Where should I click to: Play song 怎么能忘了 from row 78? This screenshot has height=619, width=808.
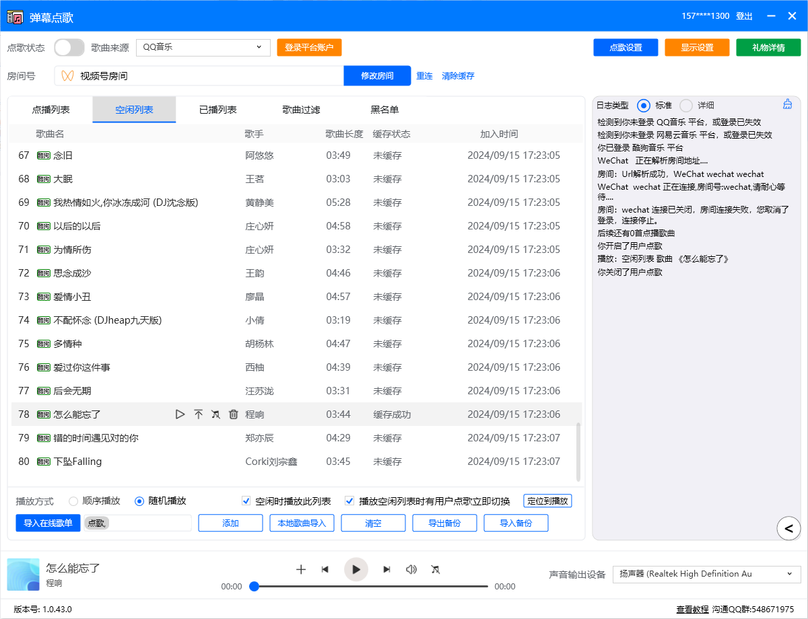pyautogui.click(x=180, y=414)
